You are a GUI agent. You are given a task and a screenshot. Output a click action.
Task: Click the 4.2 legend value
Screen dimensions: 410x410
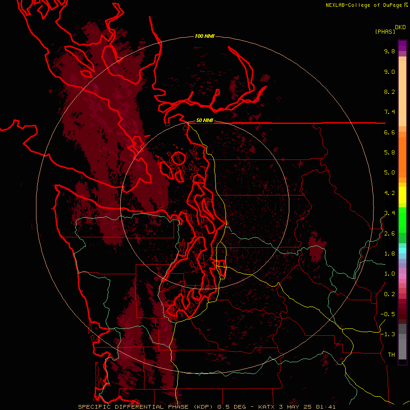click(x=389, y=193)
